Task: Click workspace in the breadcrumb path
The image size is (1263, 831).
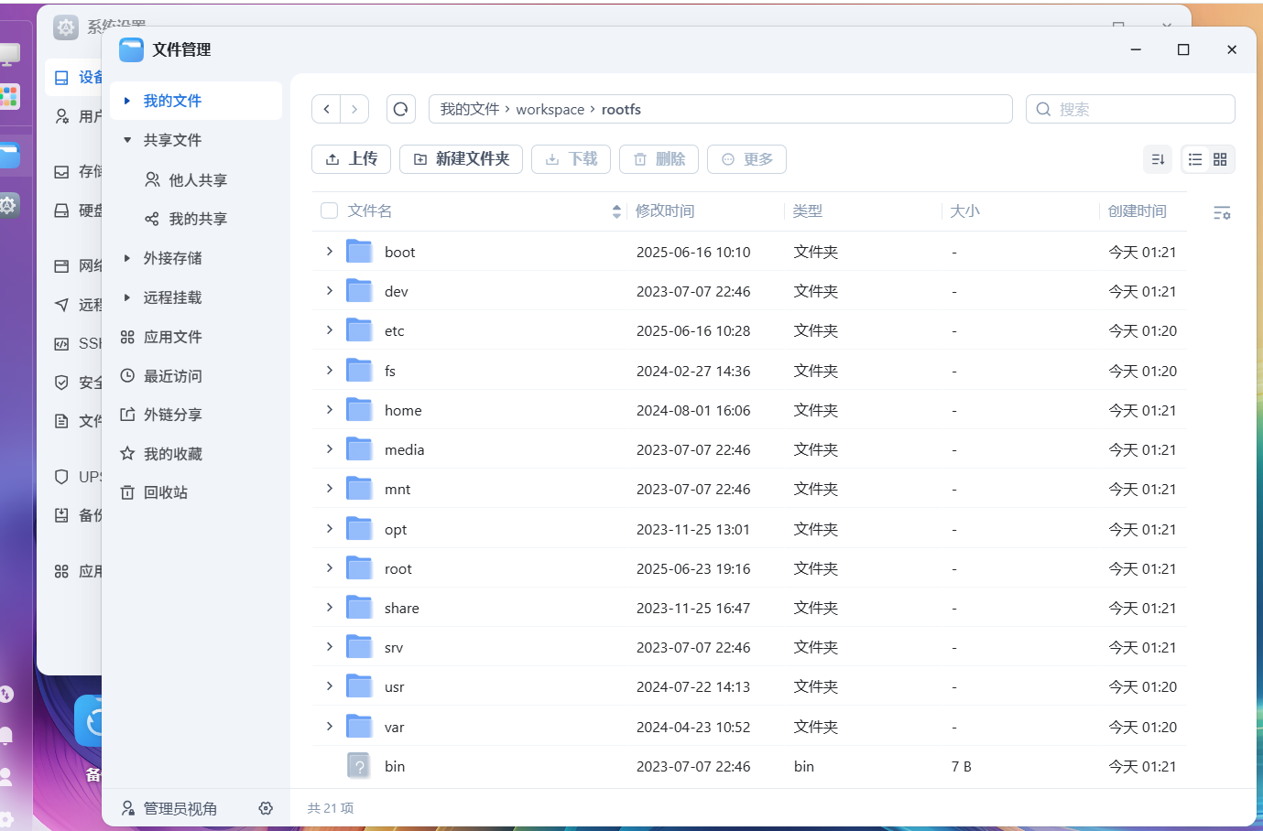Action: 550,110
